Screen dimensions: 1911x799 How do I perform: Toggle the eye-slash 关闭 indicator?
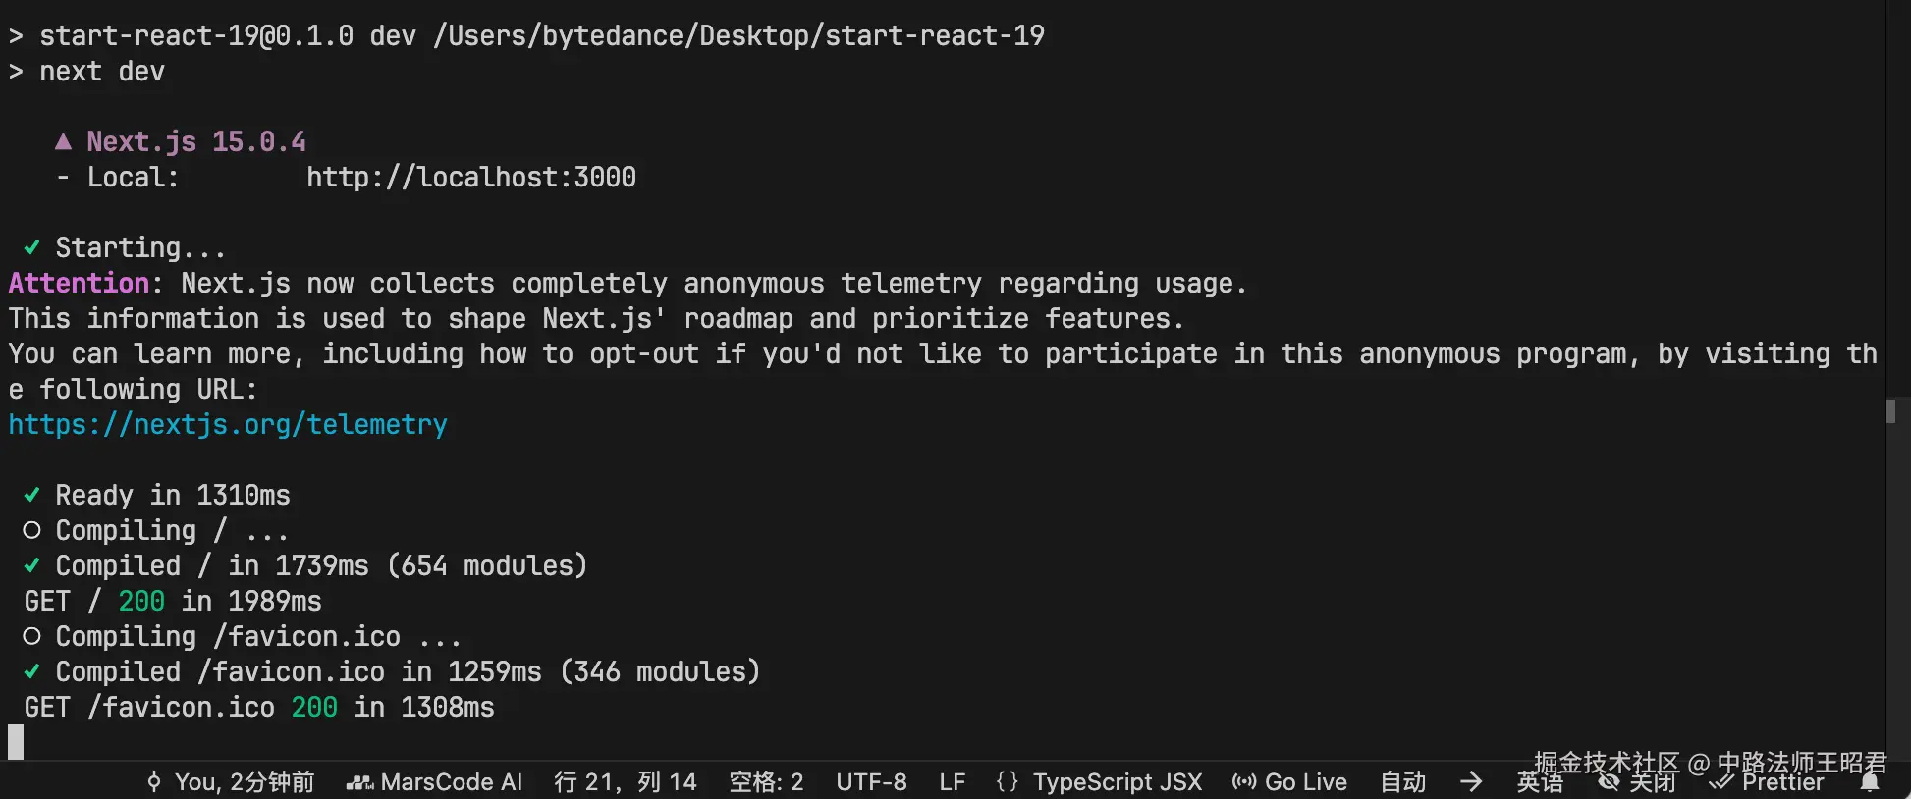(1637, 782)
